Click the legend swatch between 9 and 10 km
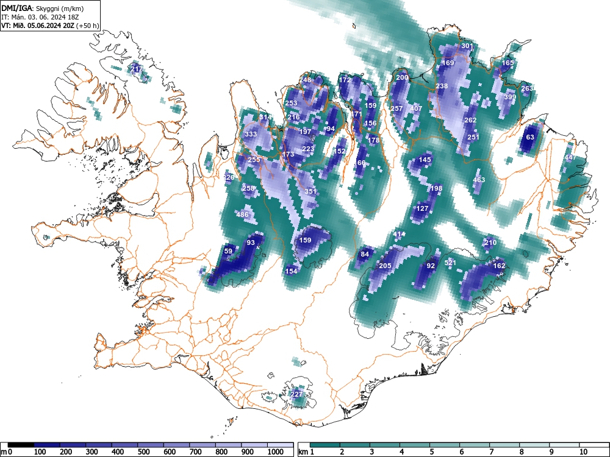Image resolution: width=610 pixels, height=457 pixels. [x=564, y=445]
